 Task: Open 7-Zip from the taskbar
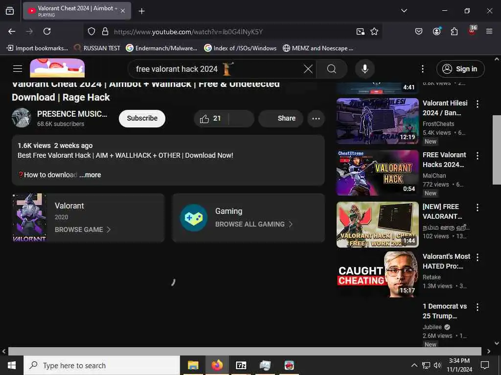click(241, 365)
